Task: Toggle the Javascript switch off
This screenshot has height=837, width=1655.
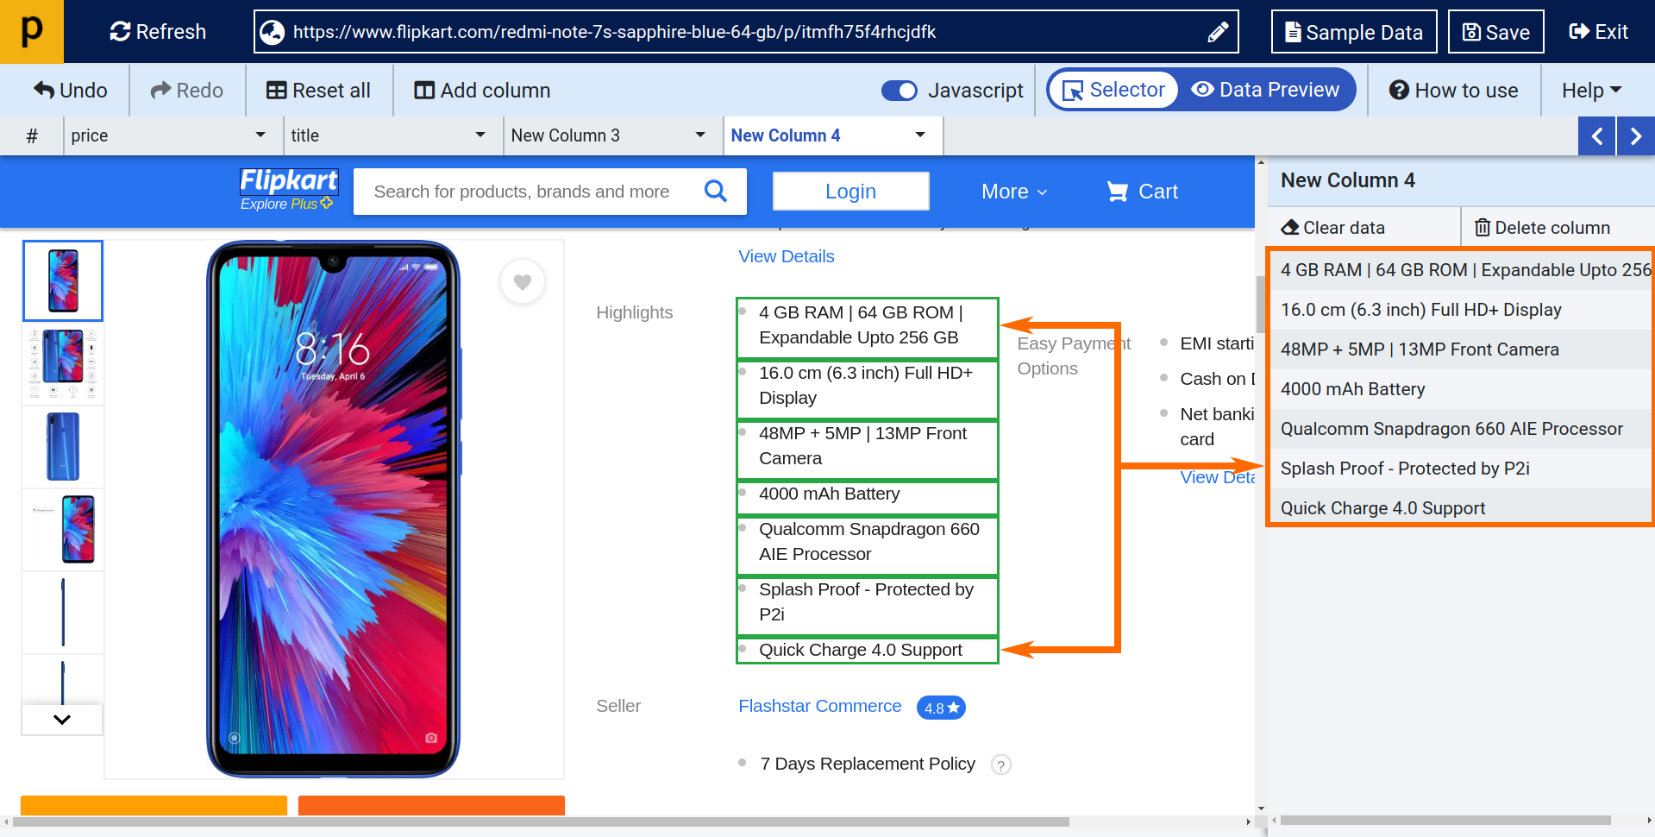Action: pyautogui.click(x=900, y=91)
